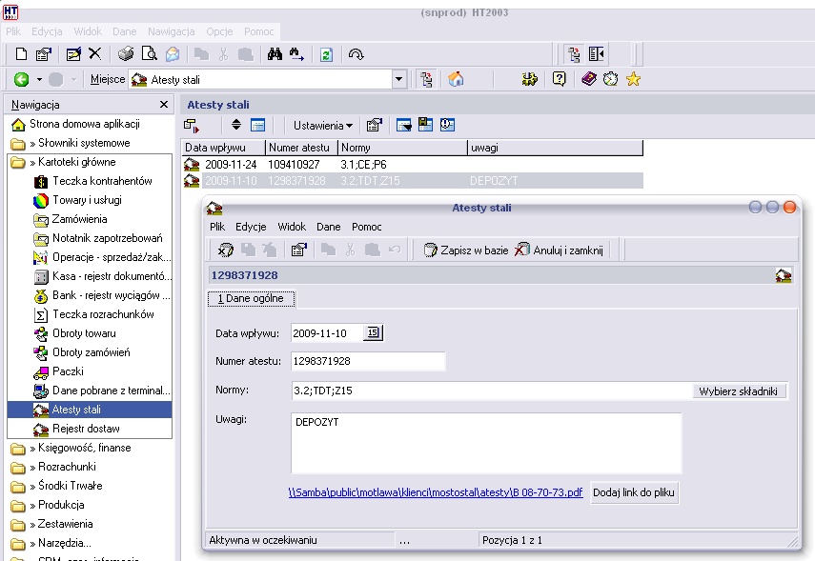Click Anuluj i zamknij button
Image resolution: width=815 pixels, height=561 pixels.
(560, 250)
